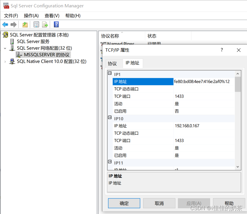
Task: Click the 帮助 button in dialog
Action: [x=229, y=203]
